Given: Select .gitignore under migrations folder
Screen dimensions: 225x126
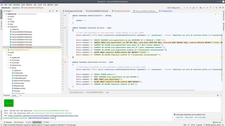Looking at the screenshot, I should pos(15,29).
